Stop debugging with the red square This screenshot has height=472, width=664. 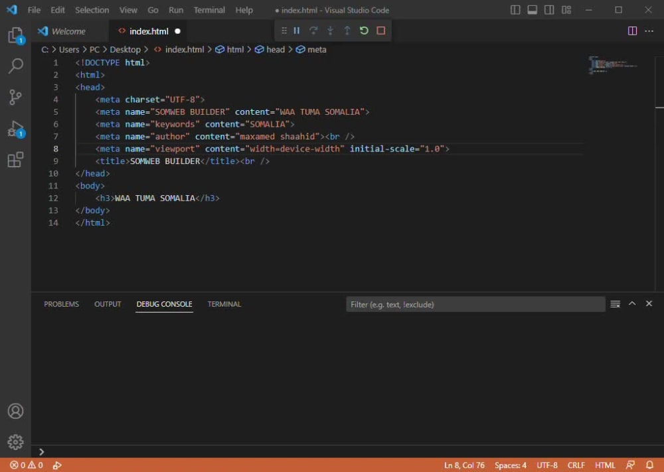tap(380, 31)
